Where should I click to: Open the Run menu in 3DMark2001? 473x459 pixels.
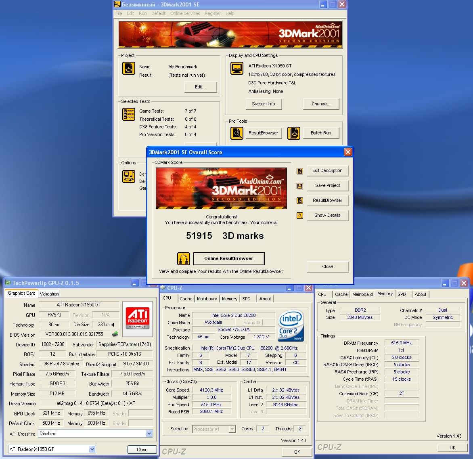143,13
